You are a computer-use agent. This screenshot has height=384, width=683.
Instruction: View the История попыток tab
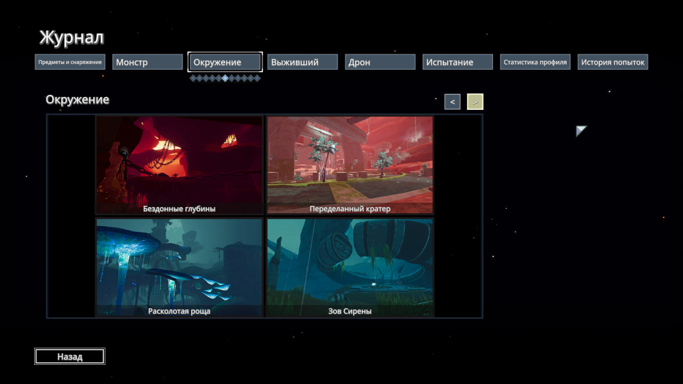click(x=613, y=62)
